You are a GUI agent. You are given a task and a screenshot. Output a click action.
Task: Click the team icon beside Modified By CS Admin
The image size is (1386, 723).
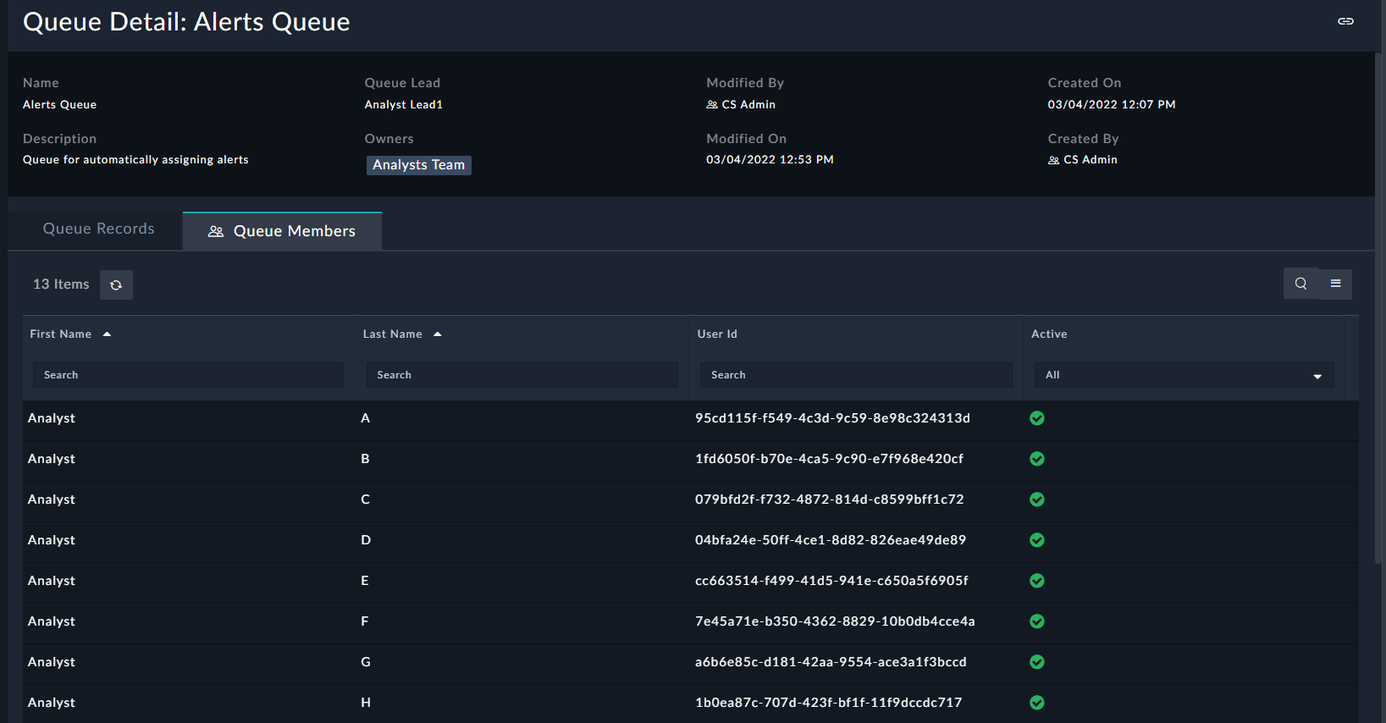click(x=712, y=105)
